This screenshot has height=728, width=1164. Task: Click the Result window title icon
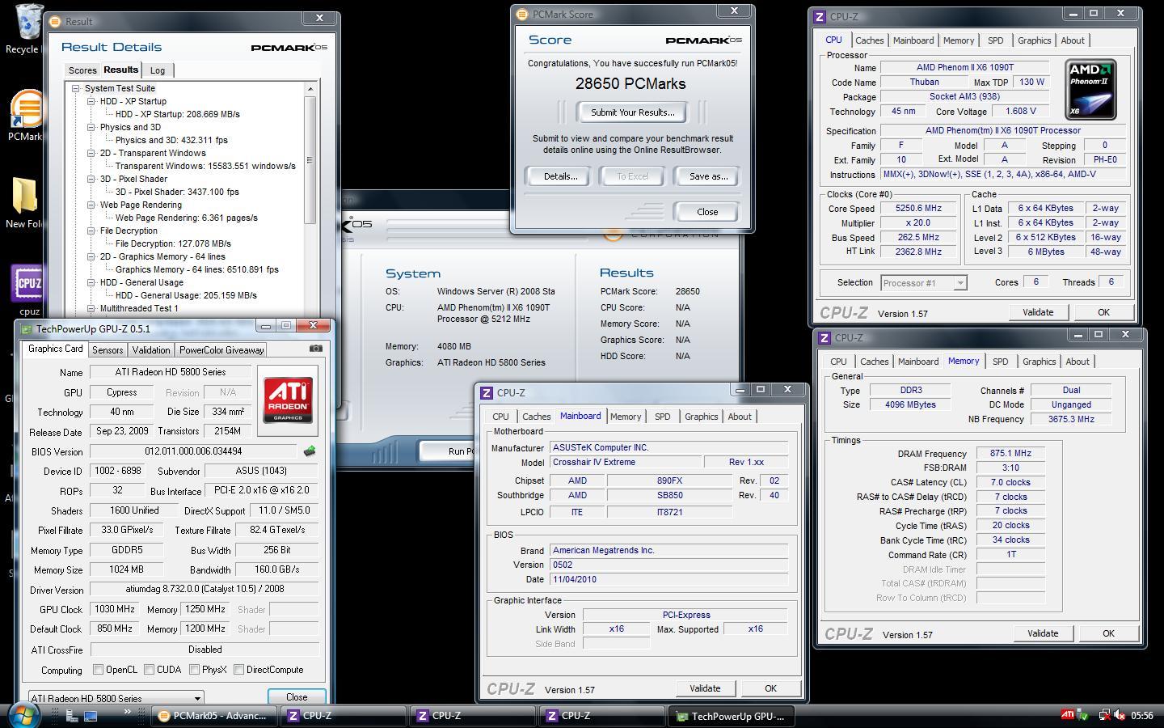(55, 21)
